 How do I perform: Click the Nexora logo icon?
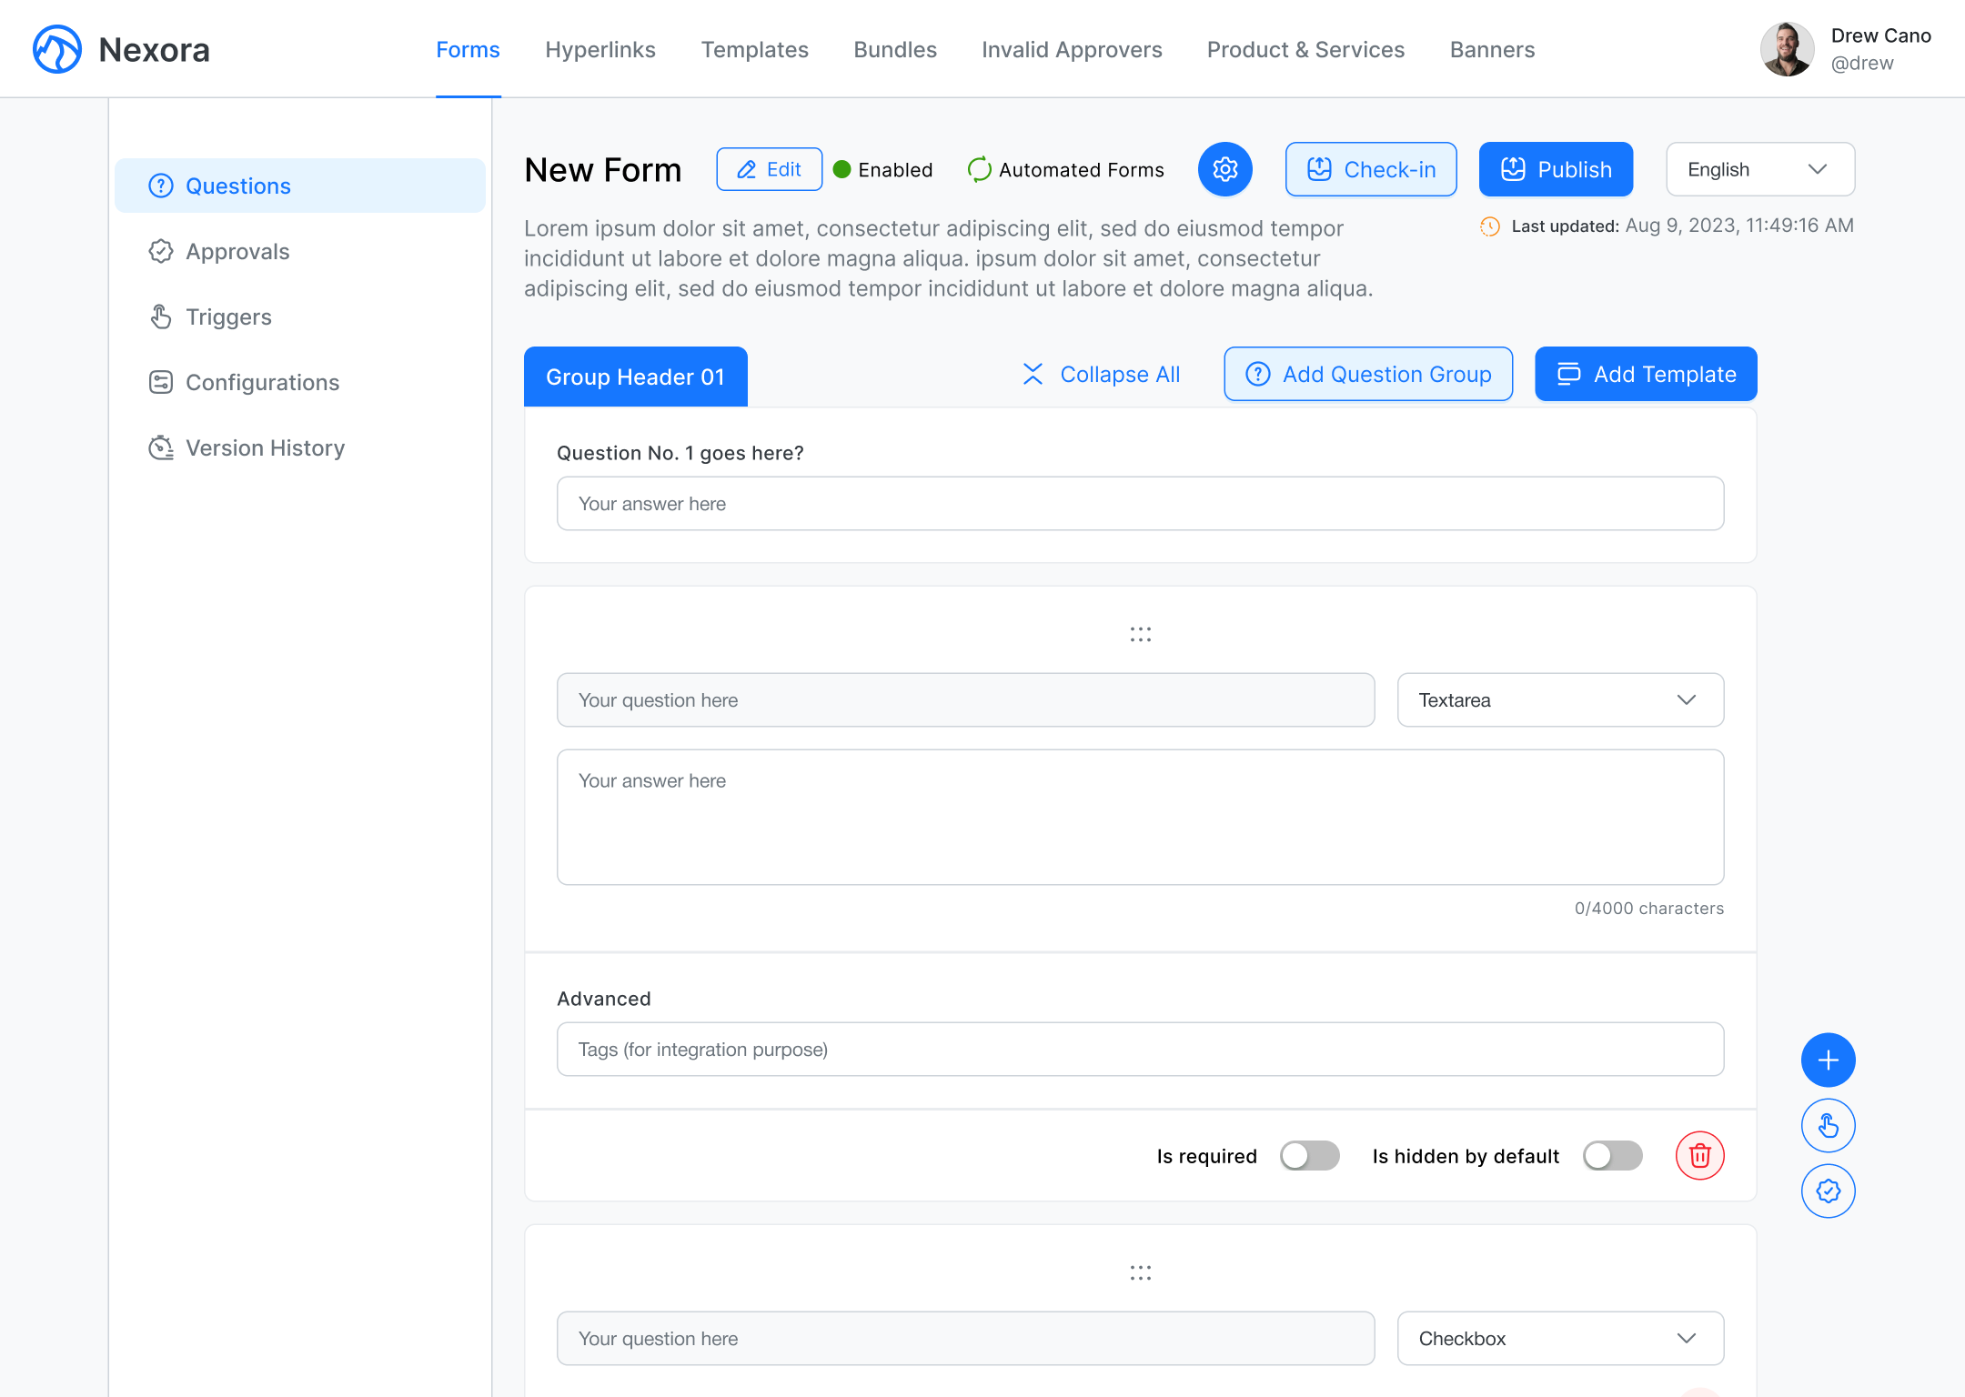point(56,49)
